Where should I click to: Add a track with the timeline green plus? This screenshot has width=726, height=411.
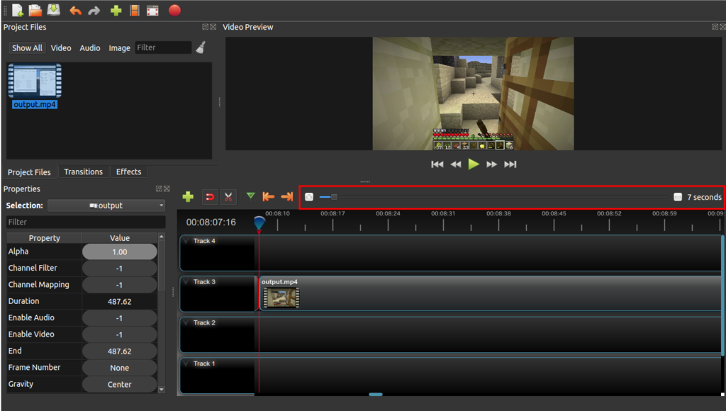pyautogui.click(x=188, y=197)
